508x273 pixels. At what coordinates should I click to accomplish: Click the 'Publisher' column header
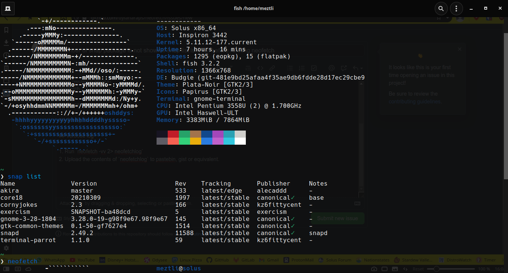pos(274,183)
